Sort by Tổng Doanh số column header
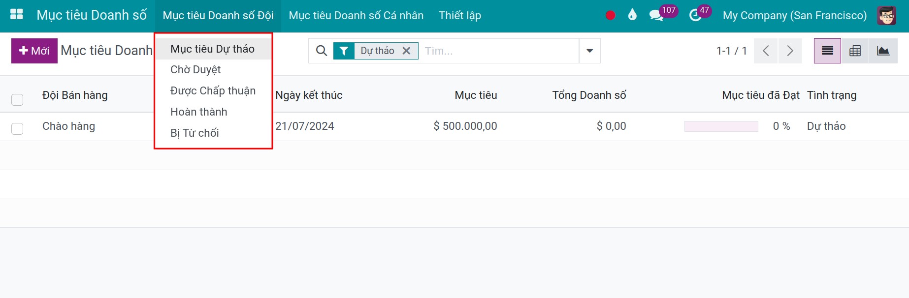909x298 pixels. [589, 95]
